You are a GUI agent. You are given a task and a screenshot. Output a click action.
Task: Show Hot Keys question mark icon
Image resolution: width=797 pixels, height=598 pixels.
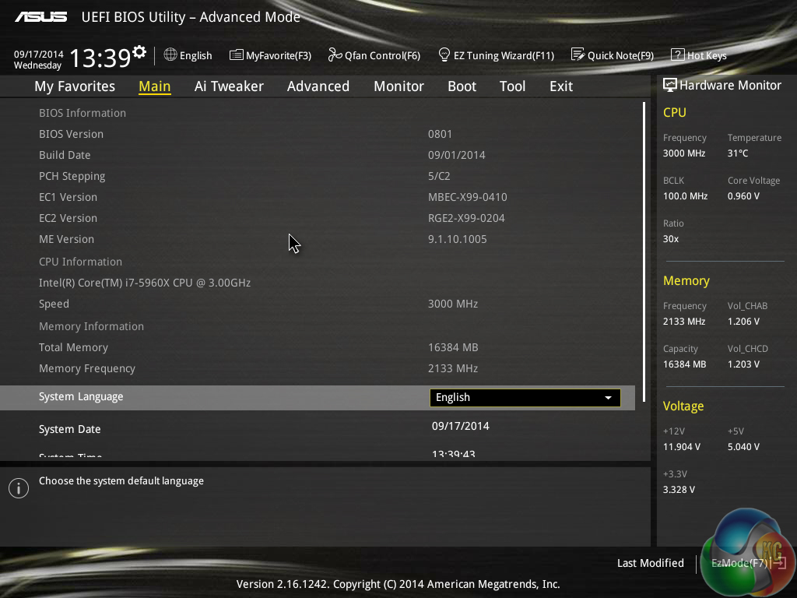[x=678, y=55]
